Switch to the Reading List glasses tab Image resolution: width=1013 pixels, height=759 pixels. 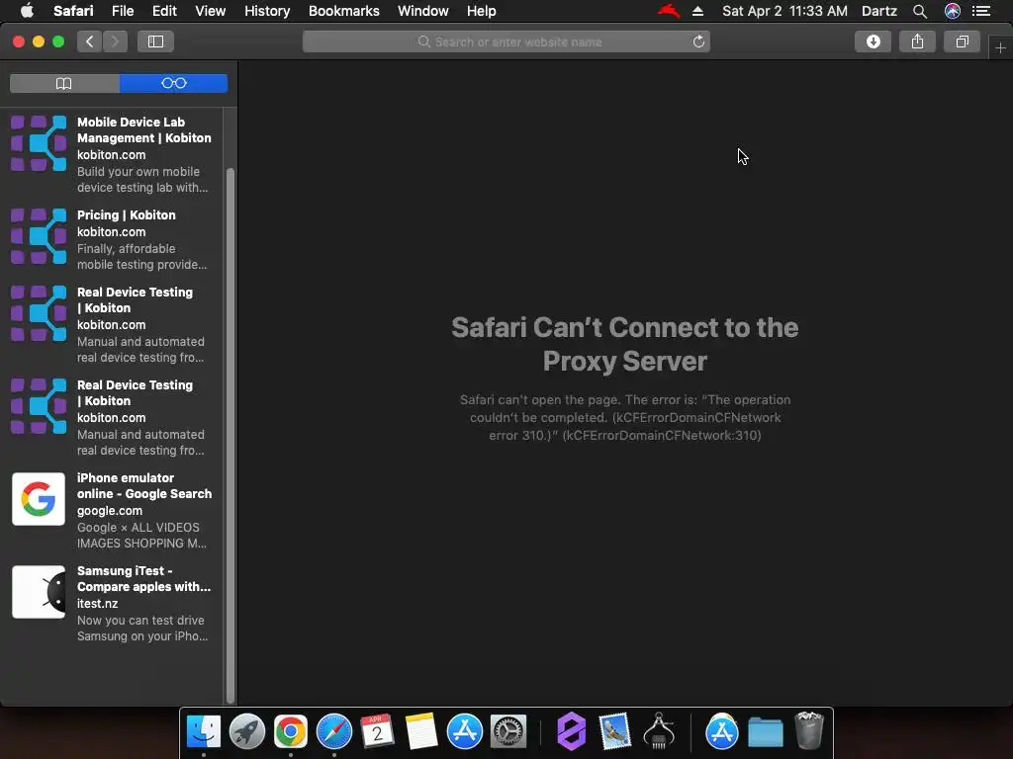[x=174, y=83]
